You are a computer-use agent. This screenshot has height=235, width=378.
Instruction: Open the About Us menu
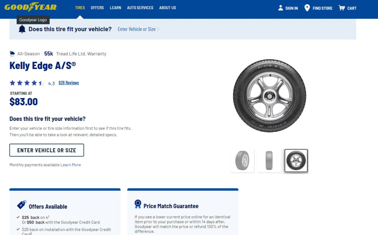pyautogui.click(x=168, y=8)
